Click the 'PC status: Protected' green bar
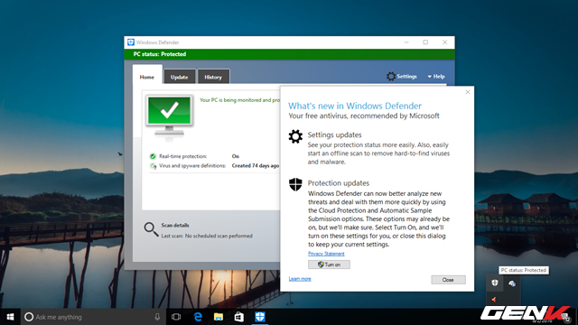The height and width of the screenshot is (325, 578). click(x=289, y=54)
